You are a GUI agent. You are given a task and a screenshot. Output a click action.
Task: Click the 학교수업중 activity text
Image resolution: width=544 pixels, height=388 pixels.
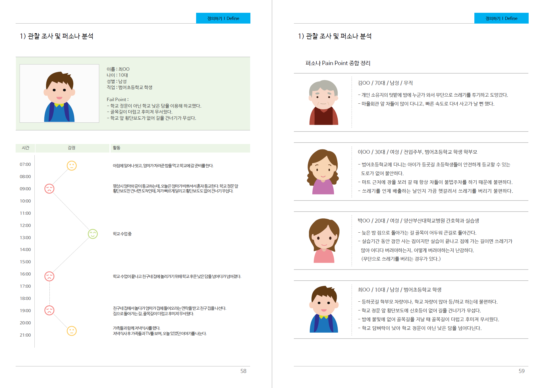122,234
